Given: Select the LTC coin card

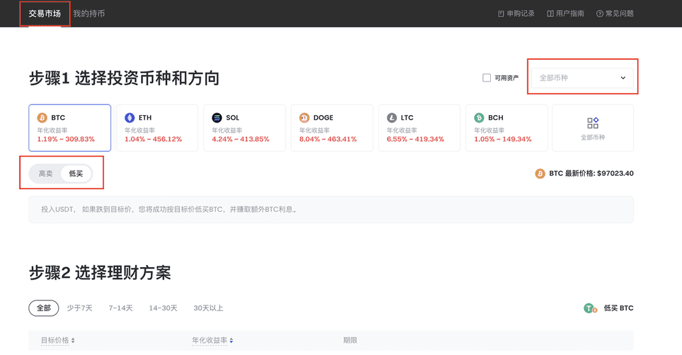Looking at the screenshot, I should click(419, 128).
